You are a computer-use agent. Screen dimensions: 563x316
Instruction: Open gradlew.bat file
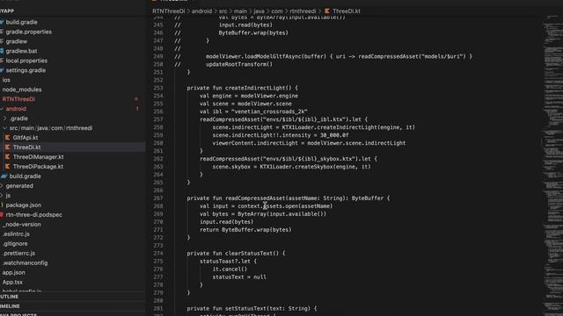point(21,51)
